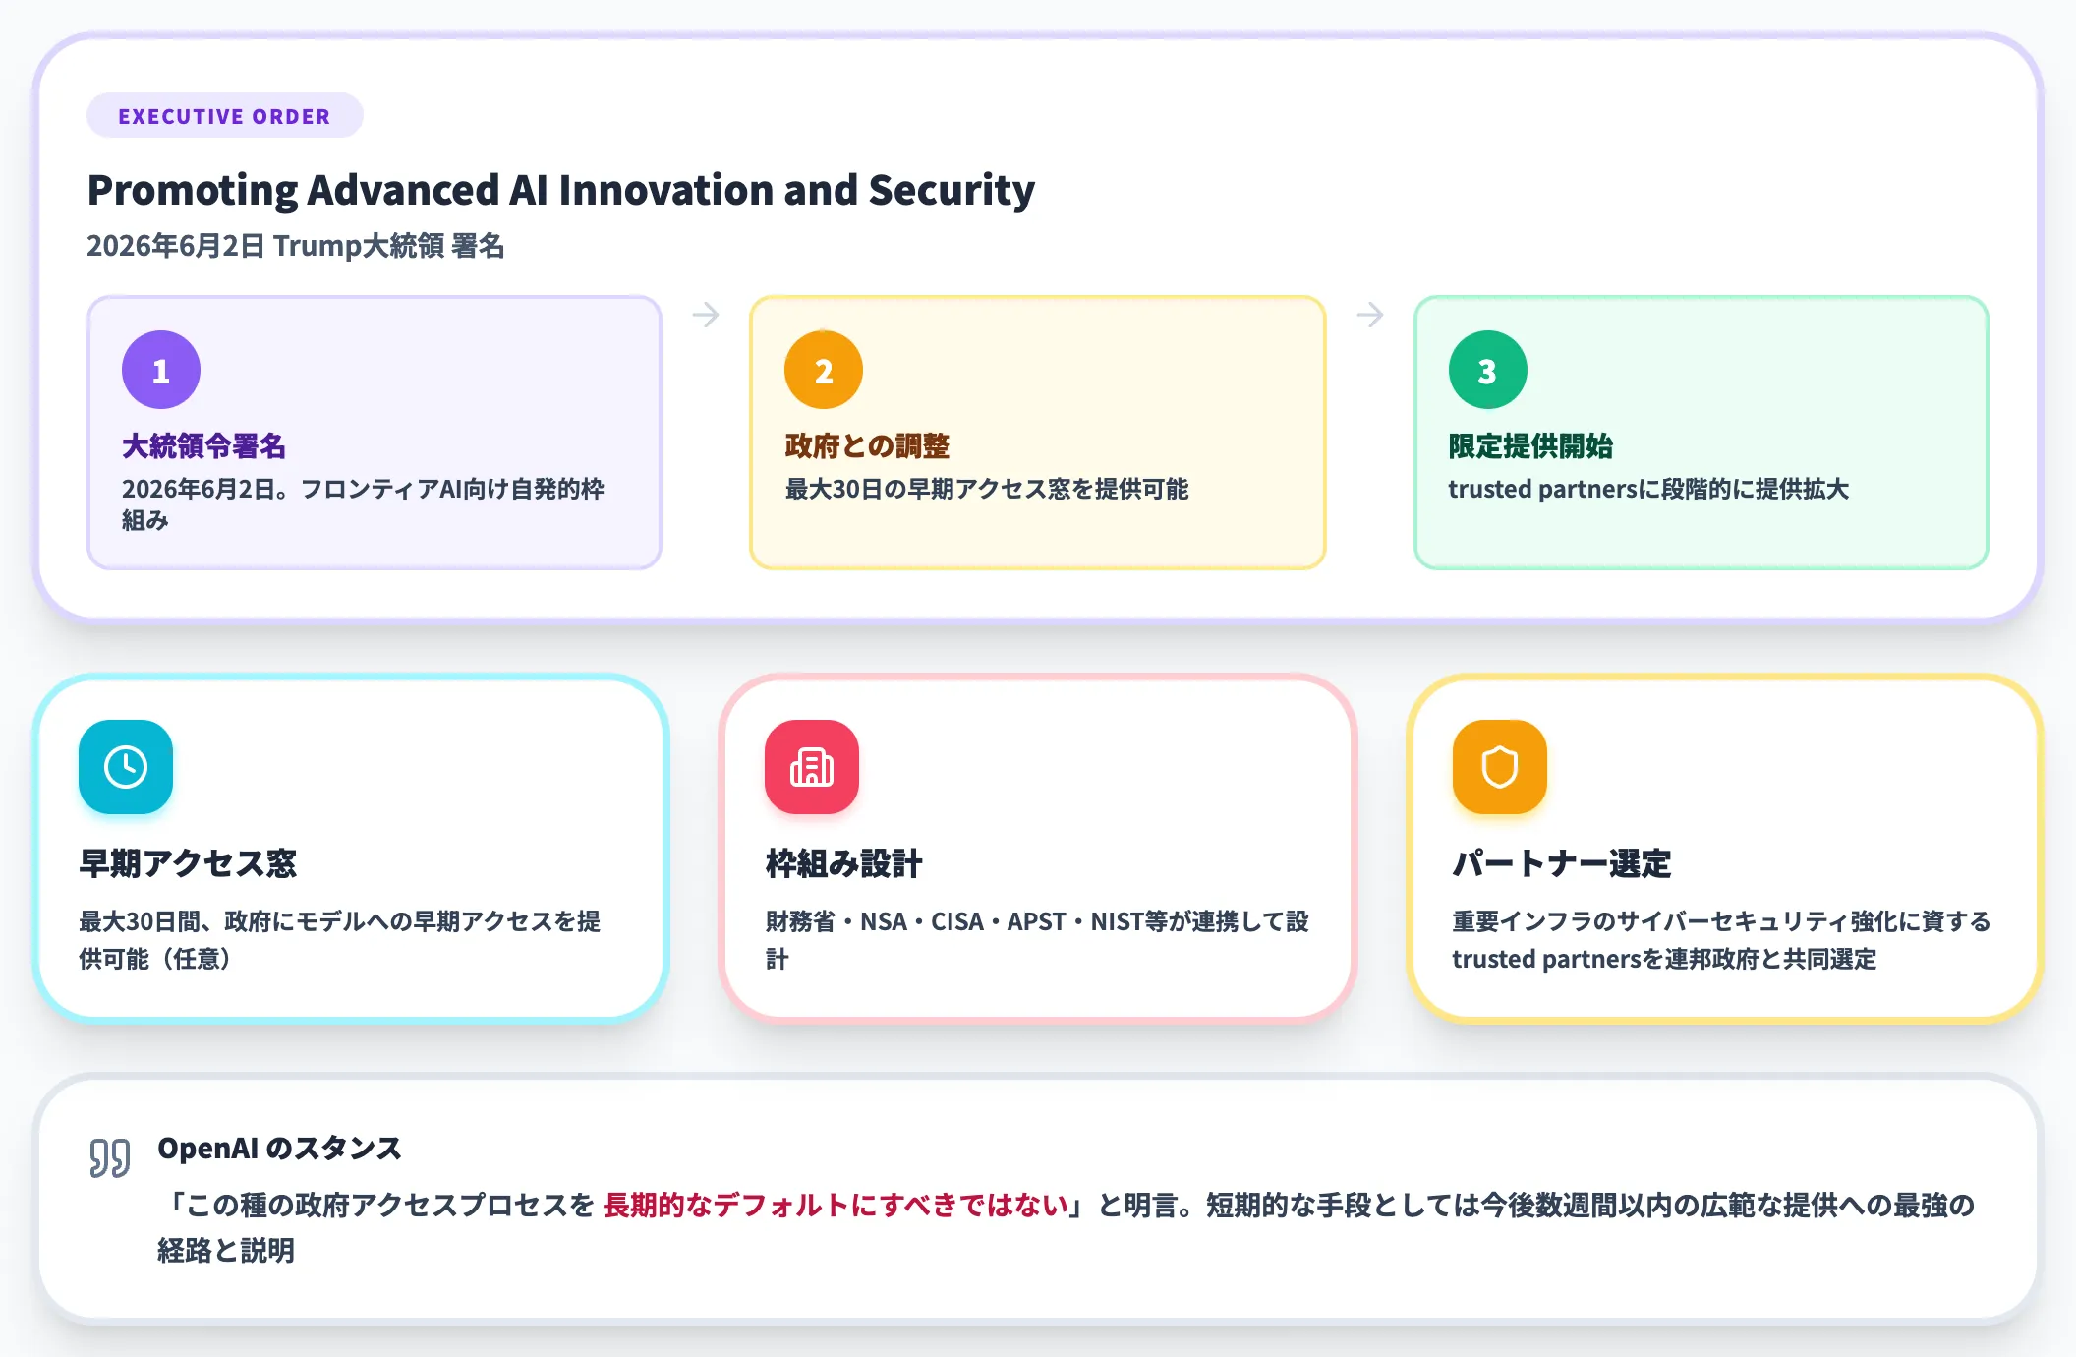
Task: Click the purple step 1 circle
Action: [x=161, y=370]
